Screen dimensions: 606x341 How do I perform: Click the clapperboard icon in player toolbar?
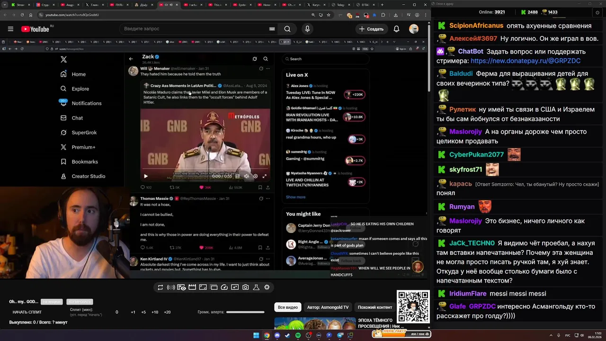tap(192, 287)
